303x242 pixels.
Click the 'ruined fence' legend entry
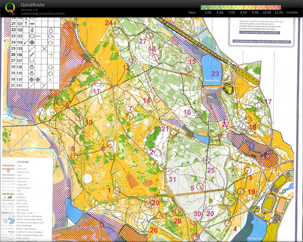23,207
